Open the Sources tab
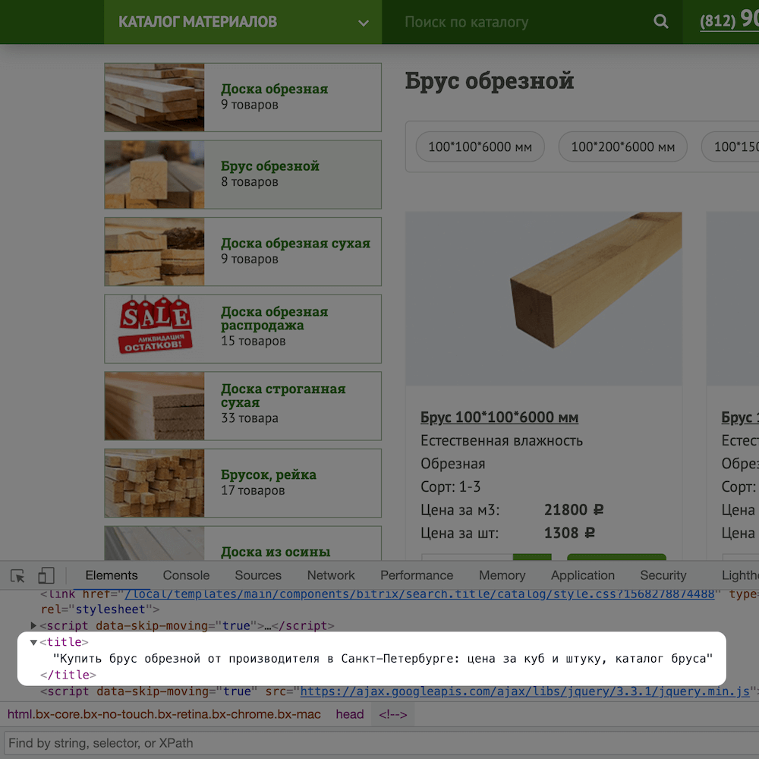This screenshot has height=759, width=759. point(258,575)
